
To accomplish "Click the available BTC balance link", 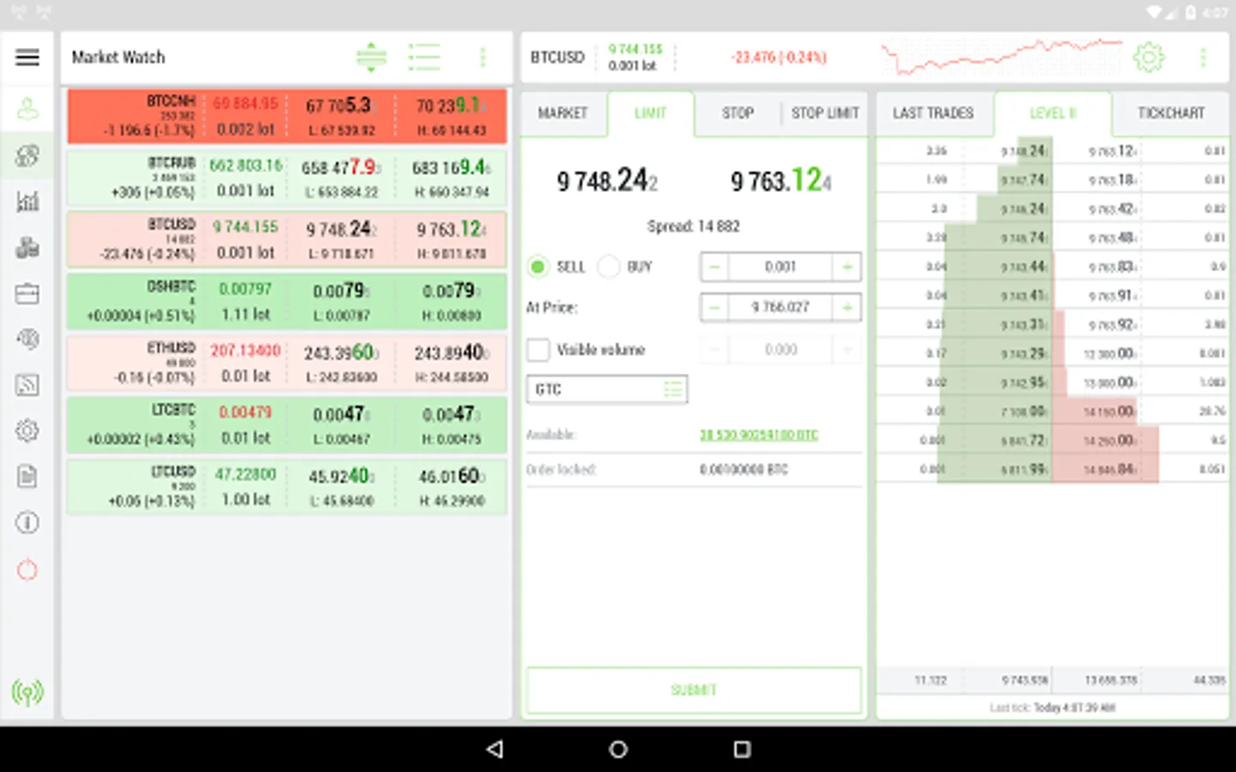I will pos(759,435).
